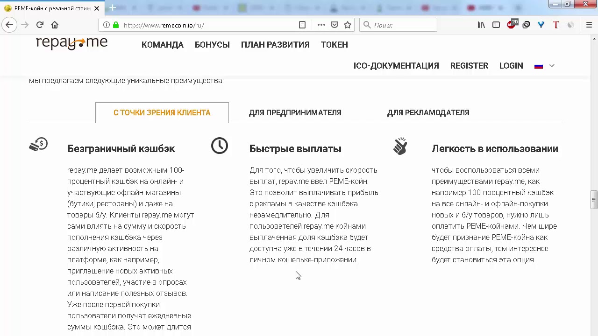Close the РЕМЕ-койн tab
The height and width of the screenshot is (336, 598).
click(x=97, y=8)
